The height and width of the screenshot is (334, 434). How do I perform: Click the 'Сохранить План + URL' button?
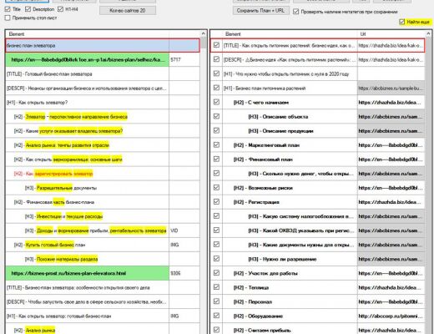(260, 11)
